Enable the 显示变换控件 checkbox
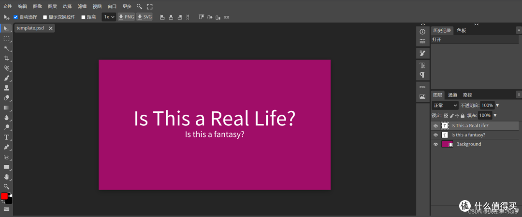Viewport: 522px width, 217px height. pyautogui.click(x=45, y=17)
